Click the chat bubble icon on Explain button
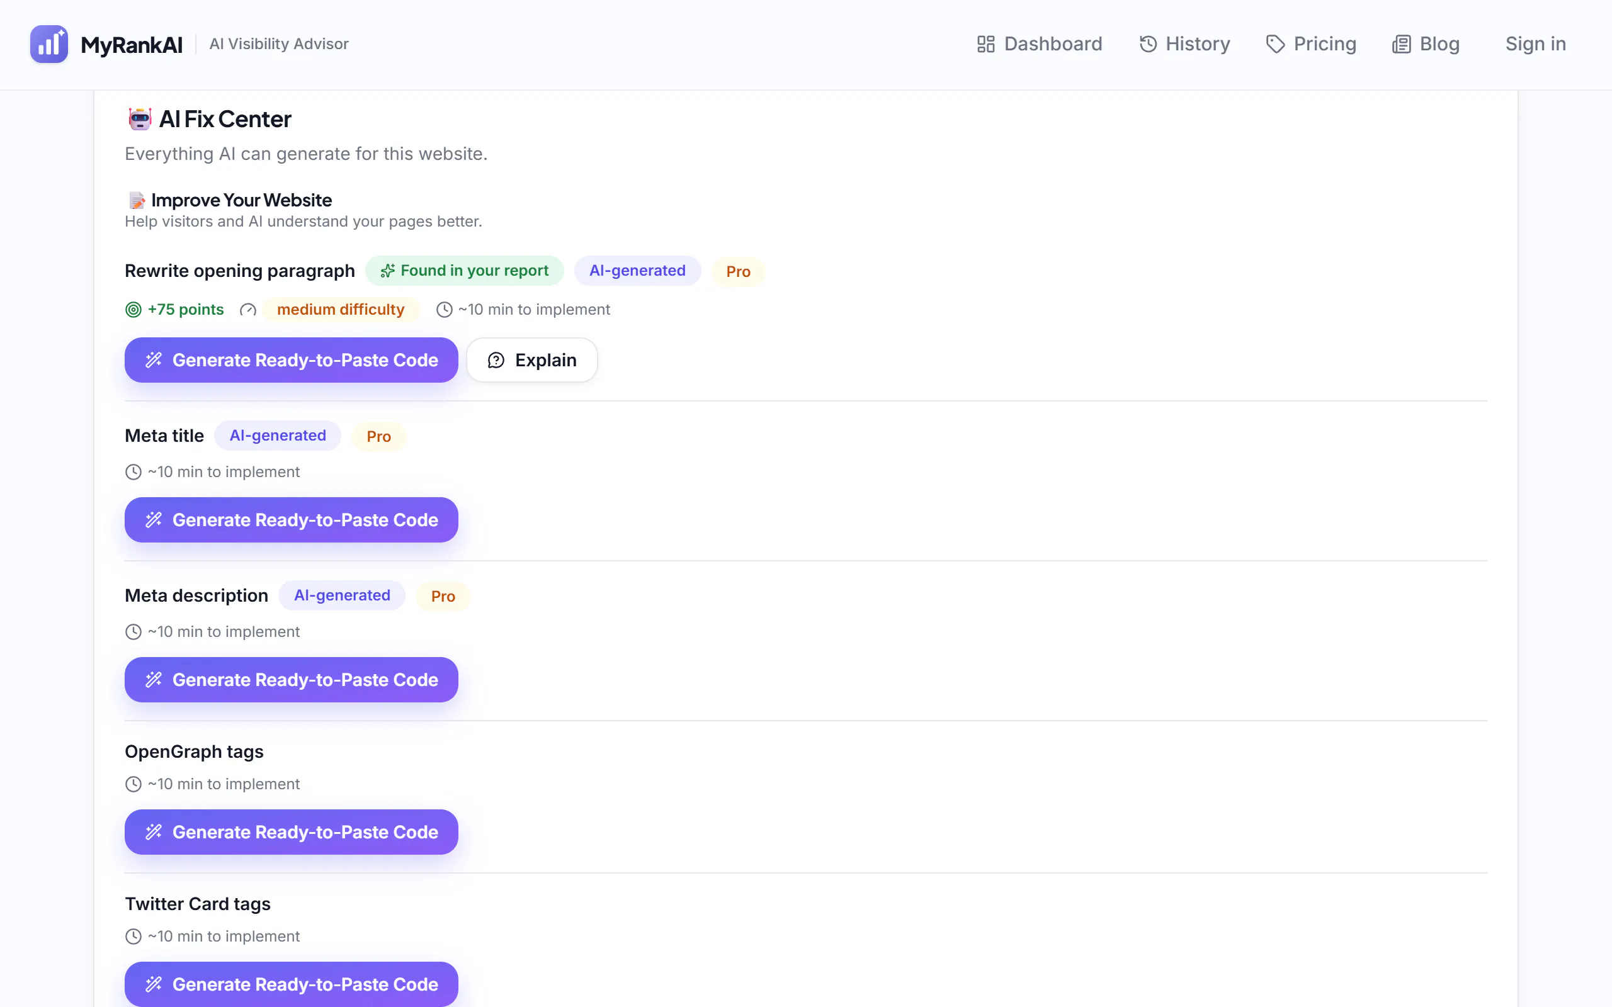The image size is (1612, 1007). coord(496,360)
